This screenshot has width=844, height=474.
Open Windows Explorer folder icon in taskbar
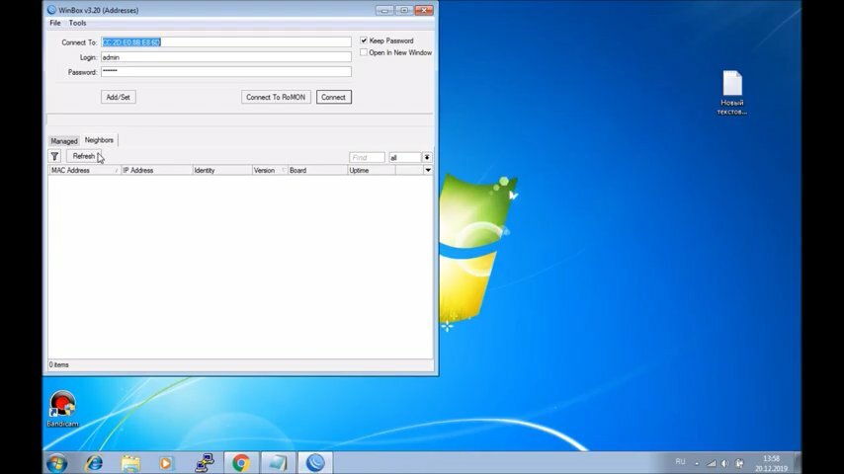coord(130,463)
